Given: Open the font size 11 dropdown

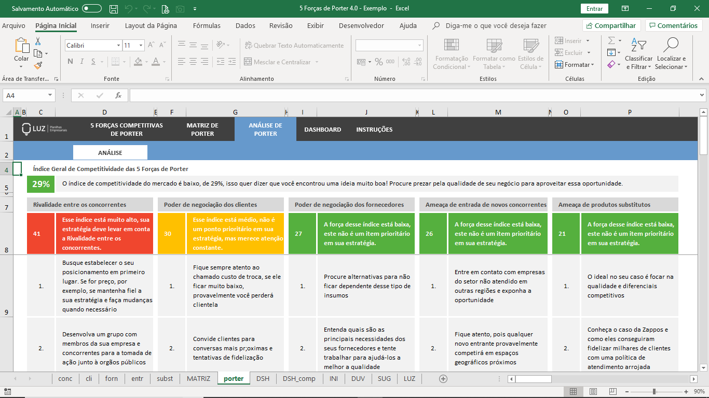Looking at the screenshot, I should 141,46.
